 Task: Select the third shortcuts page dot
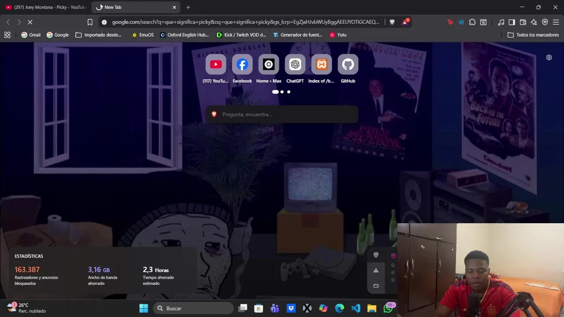point(289,92)
